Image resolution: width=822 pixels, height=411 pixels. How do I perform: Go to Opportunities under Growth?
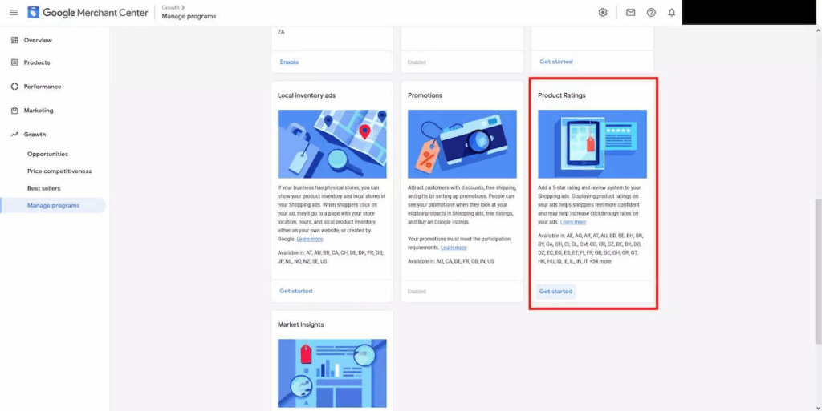pos(47,155)
